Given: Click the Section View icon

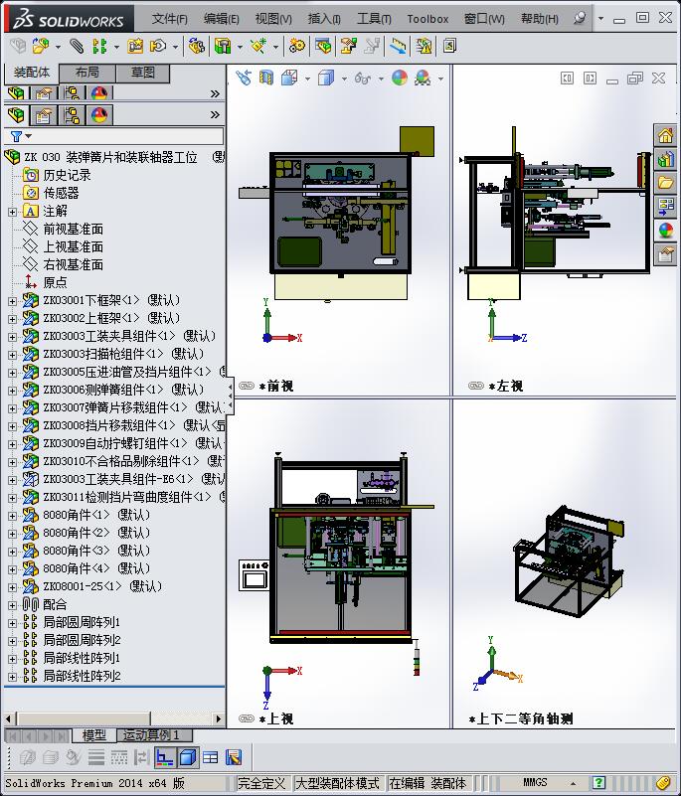Looking at the screenshot, I should tap(266, 79).
